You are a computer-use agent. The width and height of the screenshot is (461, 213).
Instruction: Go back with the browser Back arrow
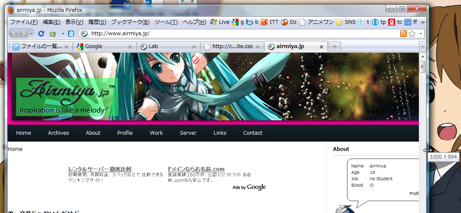14,34
